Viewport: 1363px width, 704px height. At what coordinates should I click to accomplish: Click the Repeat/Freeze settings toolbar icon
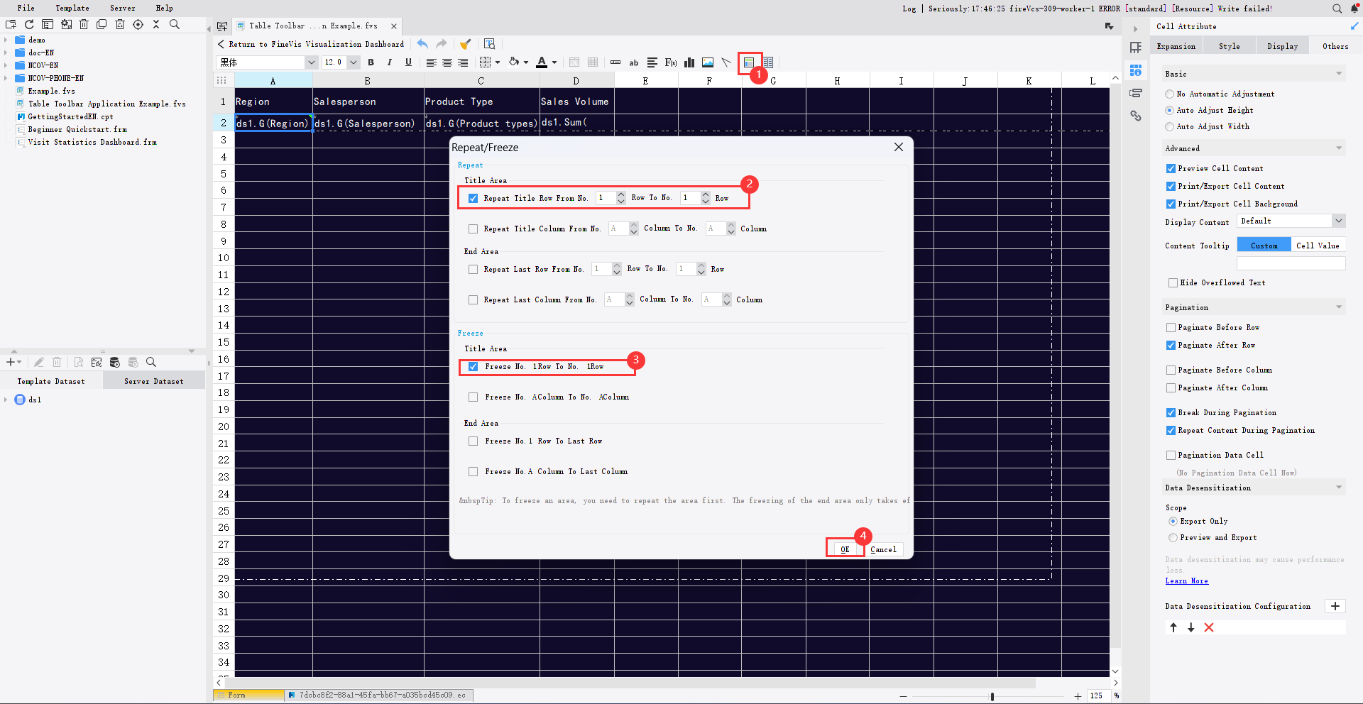749,63
